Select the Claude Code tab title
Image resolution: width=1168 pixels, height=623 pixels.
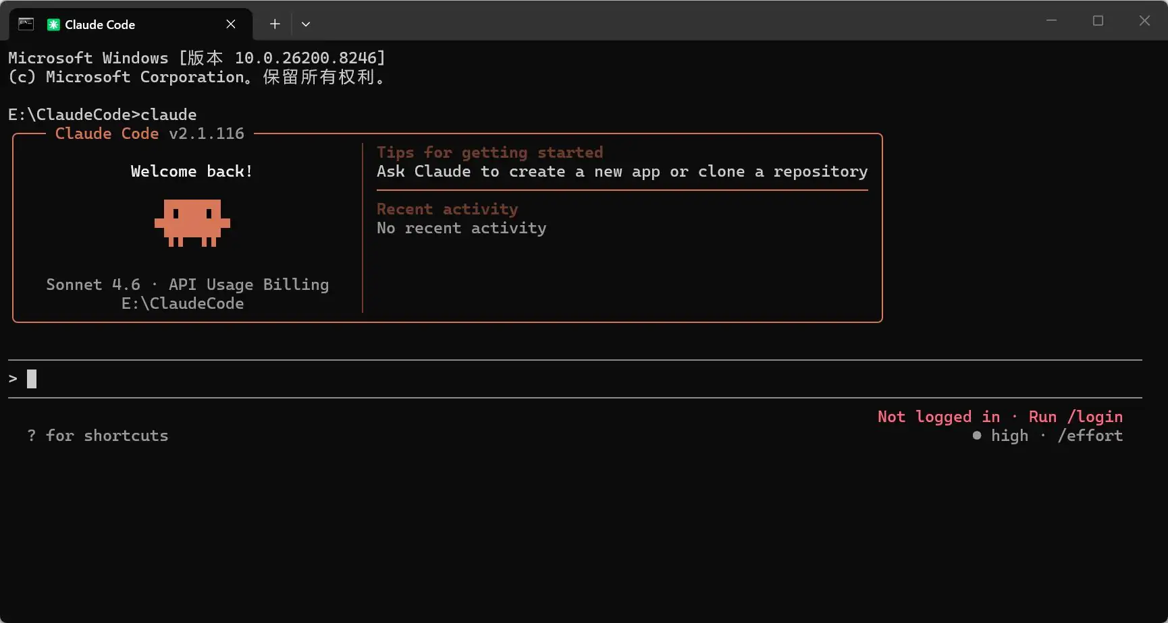(x=100, y=24)
